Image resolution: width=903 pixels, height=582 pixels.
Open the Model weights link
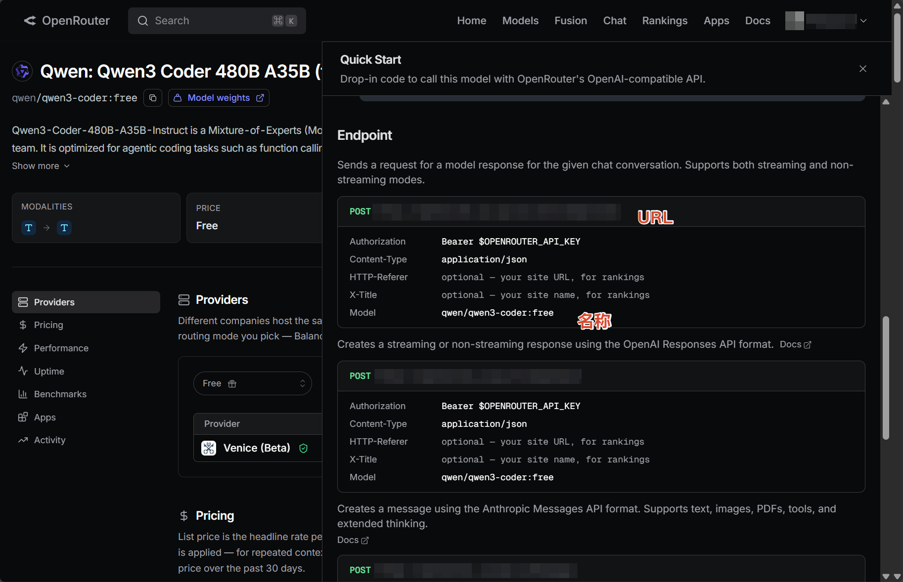[x=219, y=98]
